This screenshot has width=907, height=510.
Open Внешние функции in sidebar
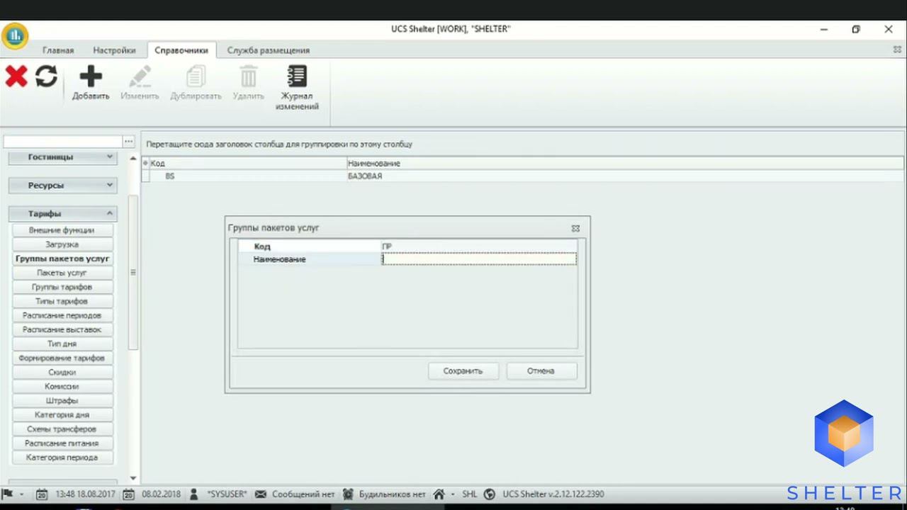click(x=62, y=230)
